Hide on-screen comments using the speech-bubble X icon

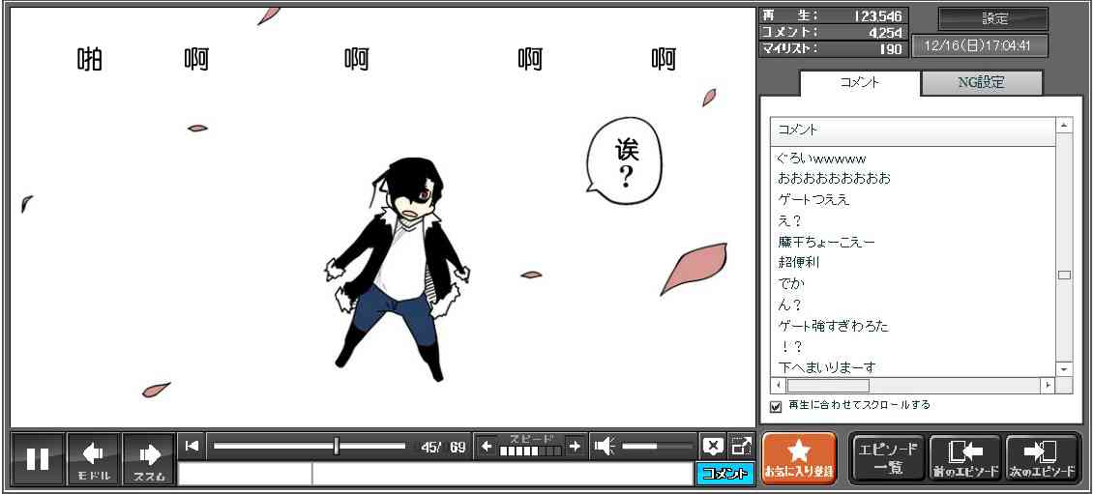tap(713, 446)
